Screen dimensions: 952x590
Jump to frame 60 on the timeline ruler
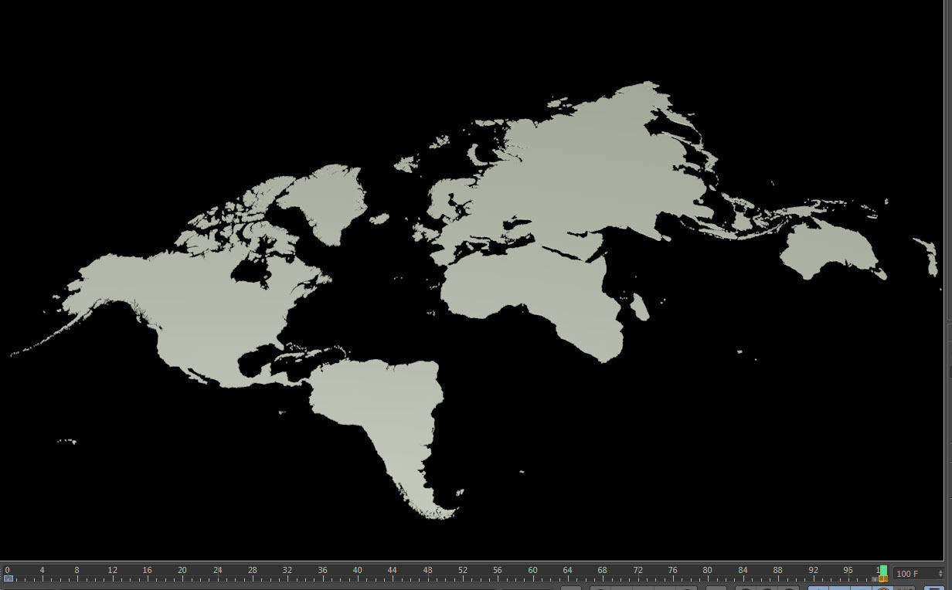click(532, 570)
